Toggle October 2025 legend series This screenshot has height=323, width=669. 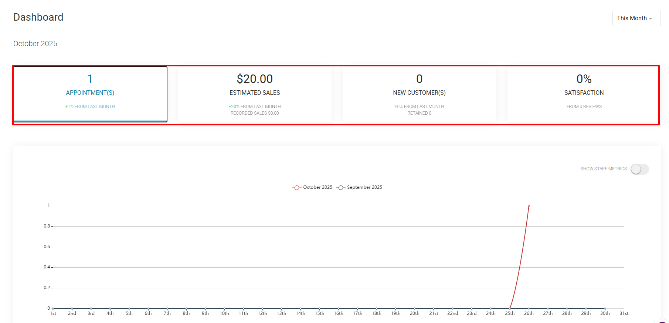[x=312, y=187]
